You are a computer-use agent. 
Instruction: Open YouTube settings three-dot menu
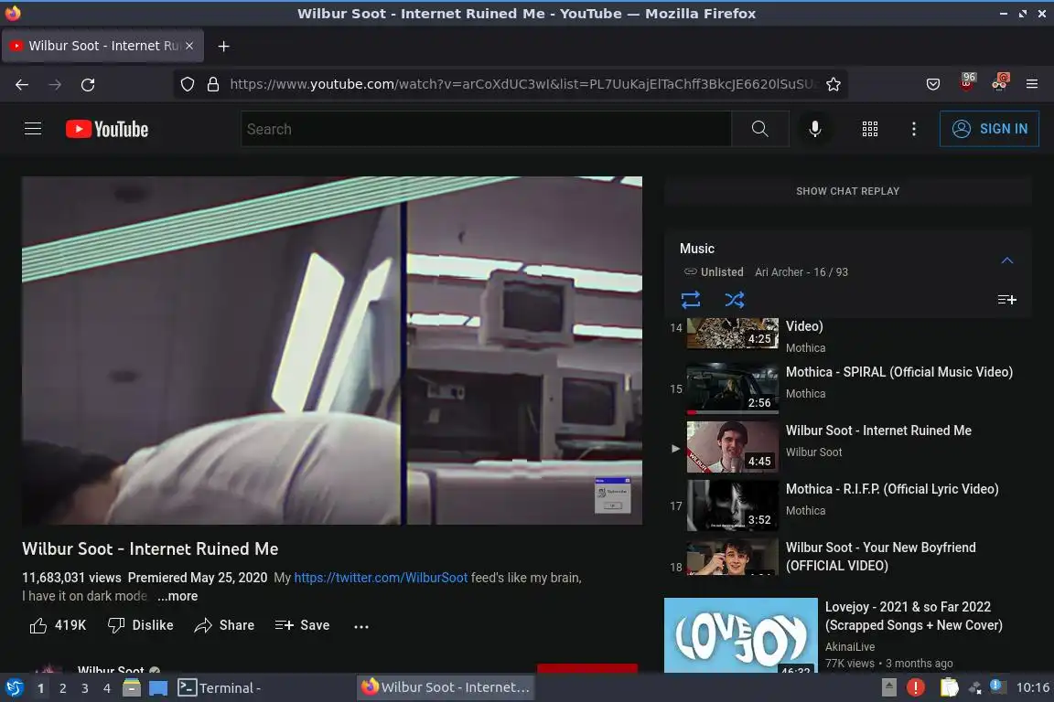coord(913,129)
